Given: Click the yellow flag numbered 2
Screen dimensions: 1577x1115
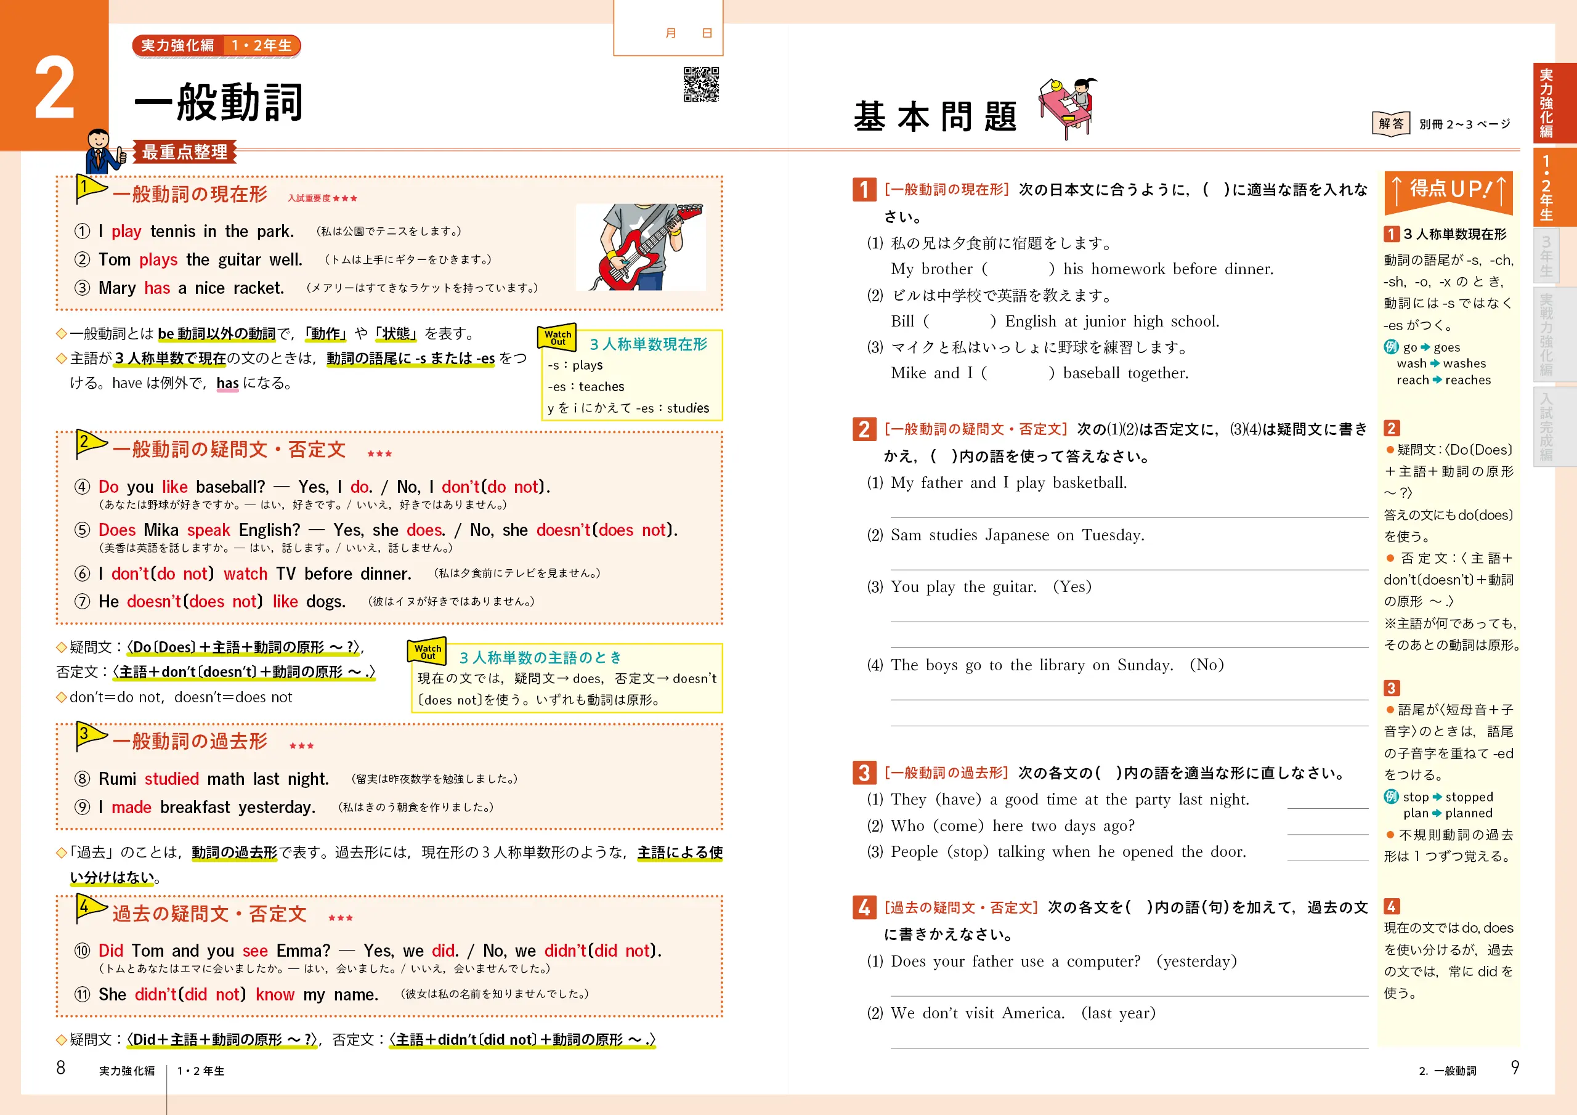Looking at the screenshot, I should 91,444.
